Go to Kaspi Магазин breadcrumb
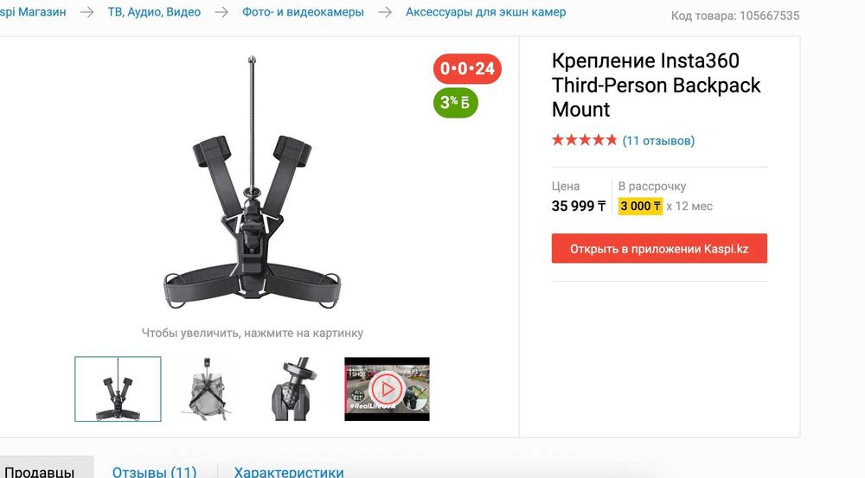Screen dimensions: 865x478 pos(33,12)
